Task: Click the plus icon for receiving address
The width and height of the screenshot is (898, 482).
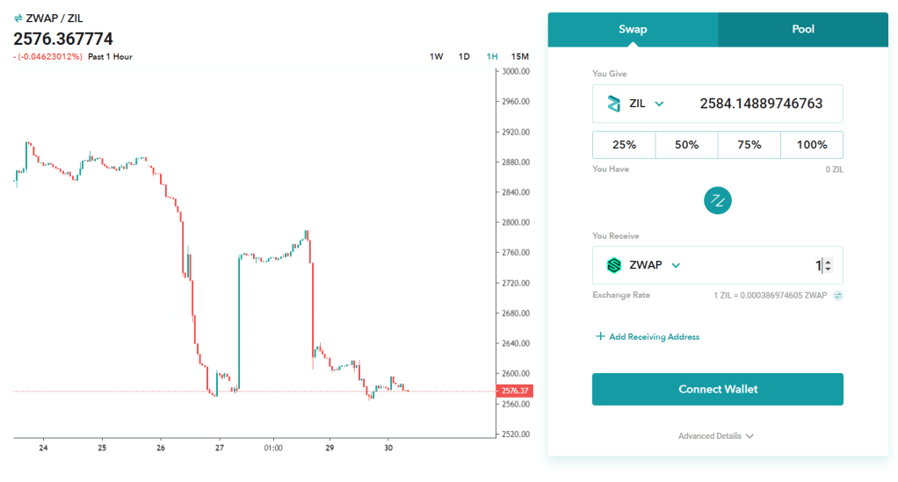Action: pyautogui.click(x=601, y=336)
